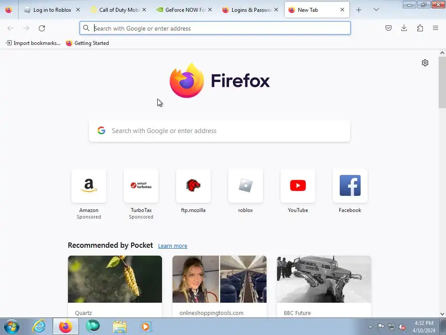
Task: Reload the current page
Action: [42, 28]
